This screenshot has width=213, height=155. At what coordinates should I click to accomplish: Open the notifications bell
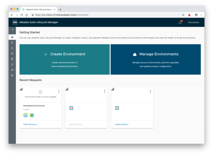point(180,23)
